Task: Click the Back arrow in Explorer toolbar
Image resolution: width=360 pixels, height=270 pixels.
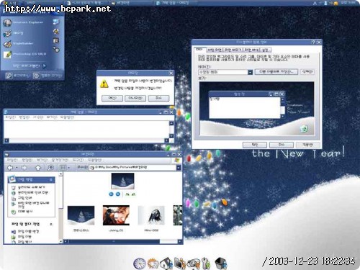Action: tap(10, 168)
